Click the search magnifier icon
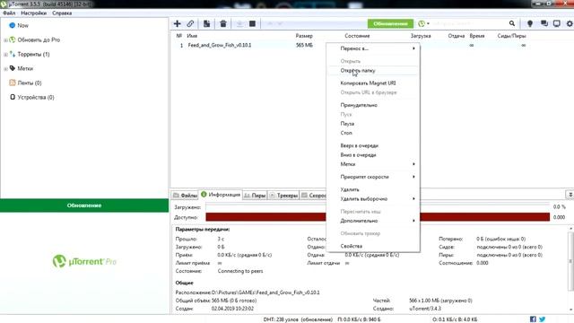 coord(512,23)
